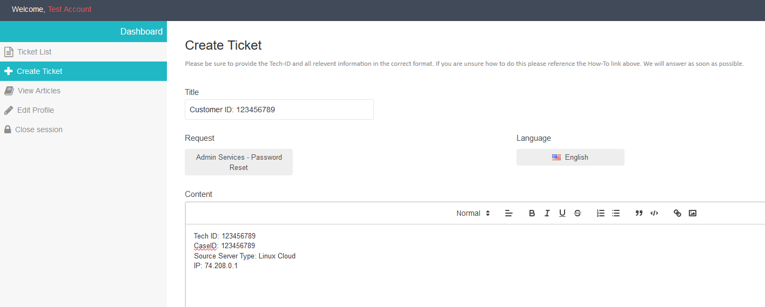Open Edit Profile from sidebar

coord(35,110)
